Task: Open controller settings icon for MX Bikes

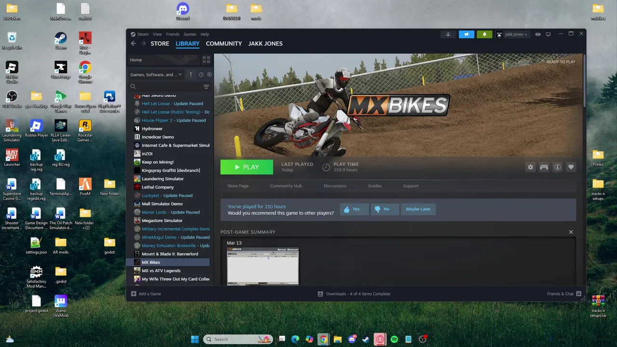Action: click(x=544, y=167)
